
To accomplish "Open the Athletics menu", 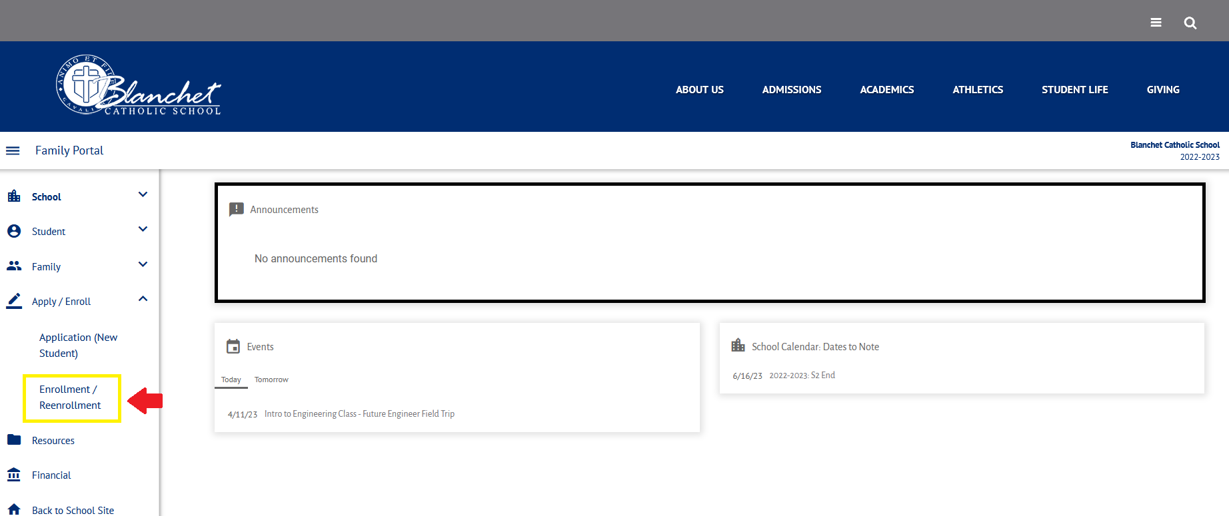I will 978,90.
